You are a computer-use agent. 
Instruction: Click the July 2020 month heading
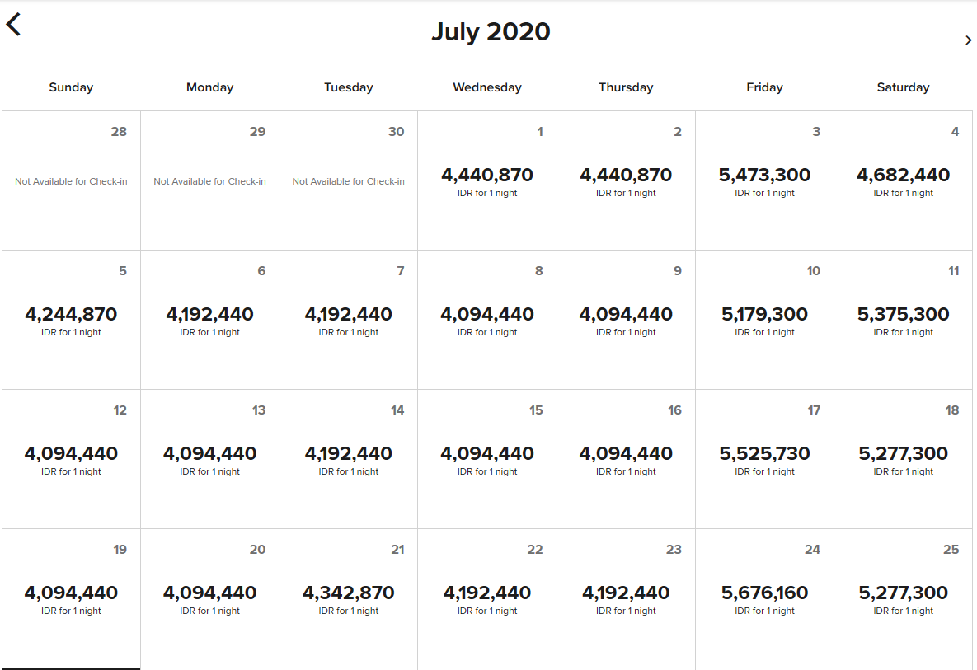coord(491,32)
